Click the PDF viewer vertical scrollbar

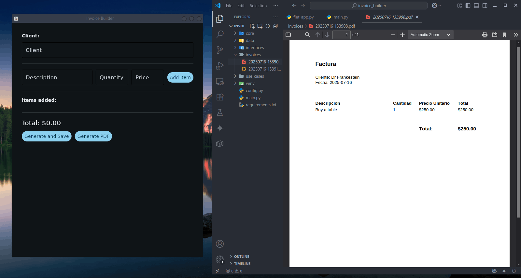(x=518, y=132)
